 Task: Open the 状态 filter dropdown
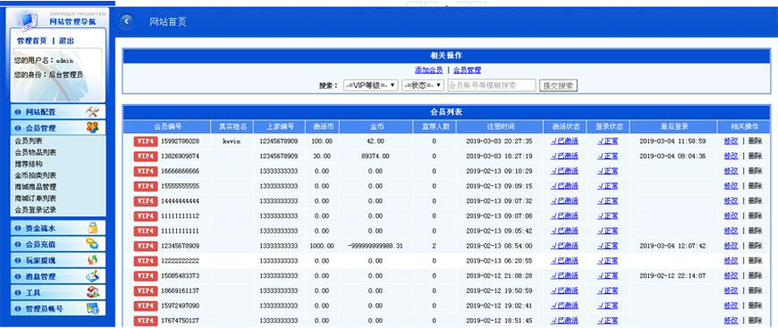(x=423, y=85)
